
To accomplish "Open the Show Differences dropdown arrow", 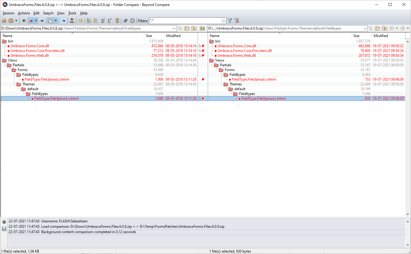I will tap(36, 21).
